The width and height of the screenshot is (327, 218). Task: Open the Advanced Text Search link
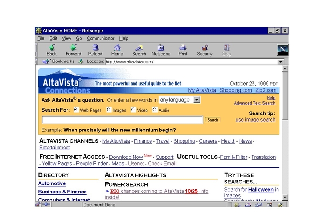(x=254, y=103)
